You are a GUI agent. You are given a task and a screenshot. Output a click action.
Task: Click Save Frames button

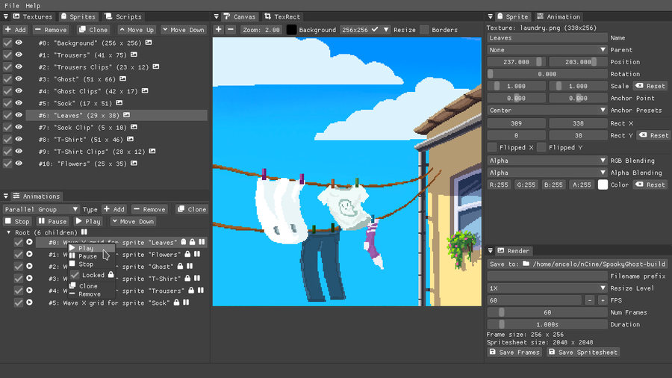[x=514, y=352]
